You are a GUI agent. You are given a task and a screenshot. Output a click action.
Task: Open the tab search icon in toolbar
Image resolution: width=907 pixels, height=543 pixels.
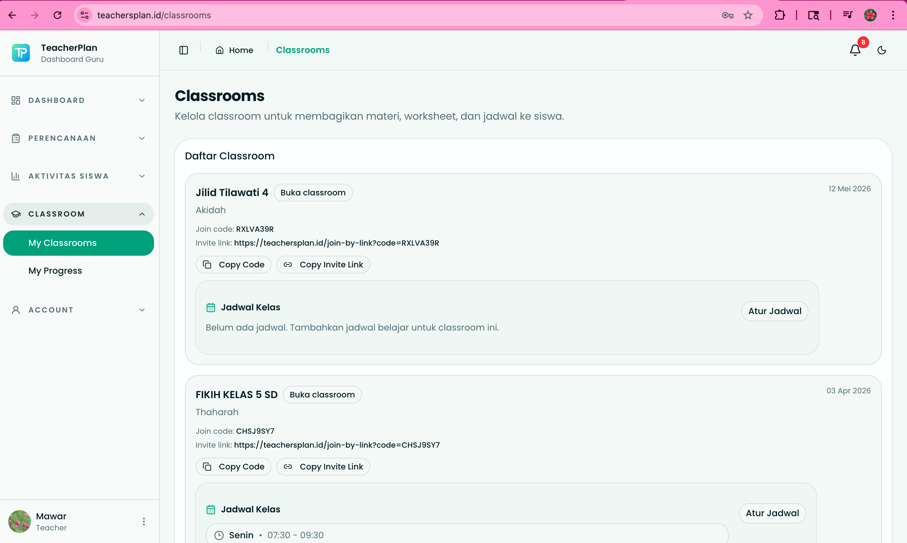point(813,15)
